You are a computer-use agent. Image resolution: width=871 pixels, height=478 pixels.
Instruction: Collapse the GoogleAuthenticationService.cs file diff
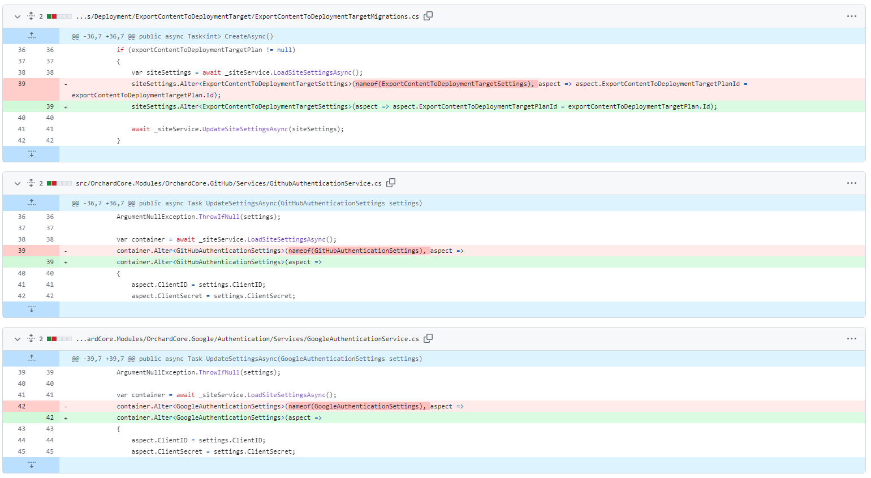[x=18, y=339]
